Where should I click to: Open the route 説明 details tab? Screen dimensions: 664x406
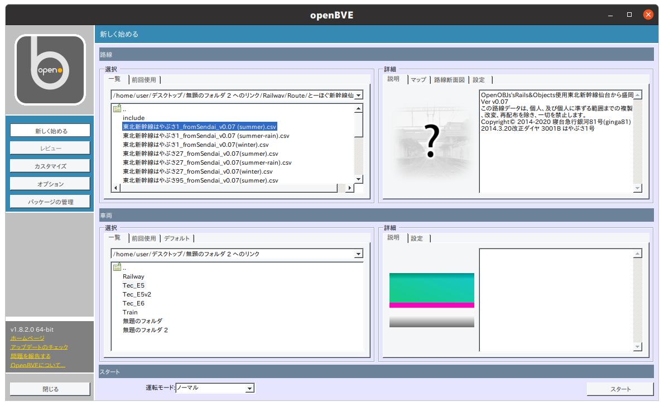393,79
